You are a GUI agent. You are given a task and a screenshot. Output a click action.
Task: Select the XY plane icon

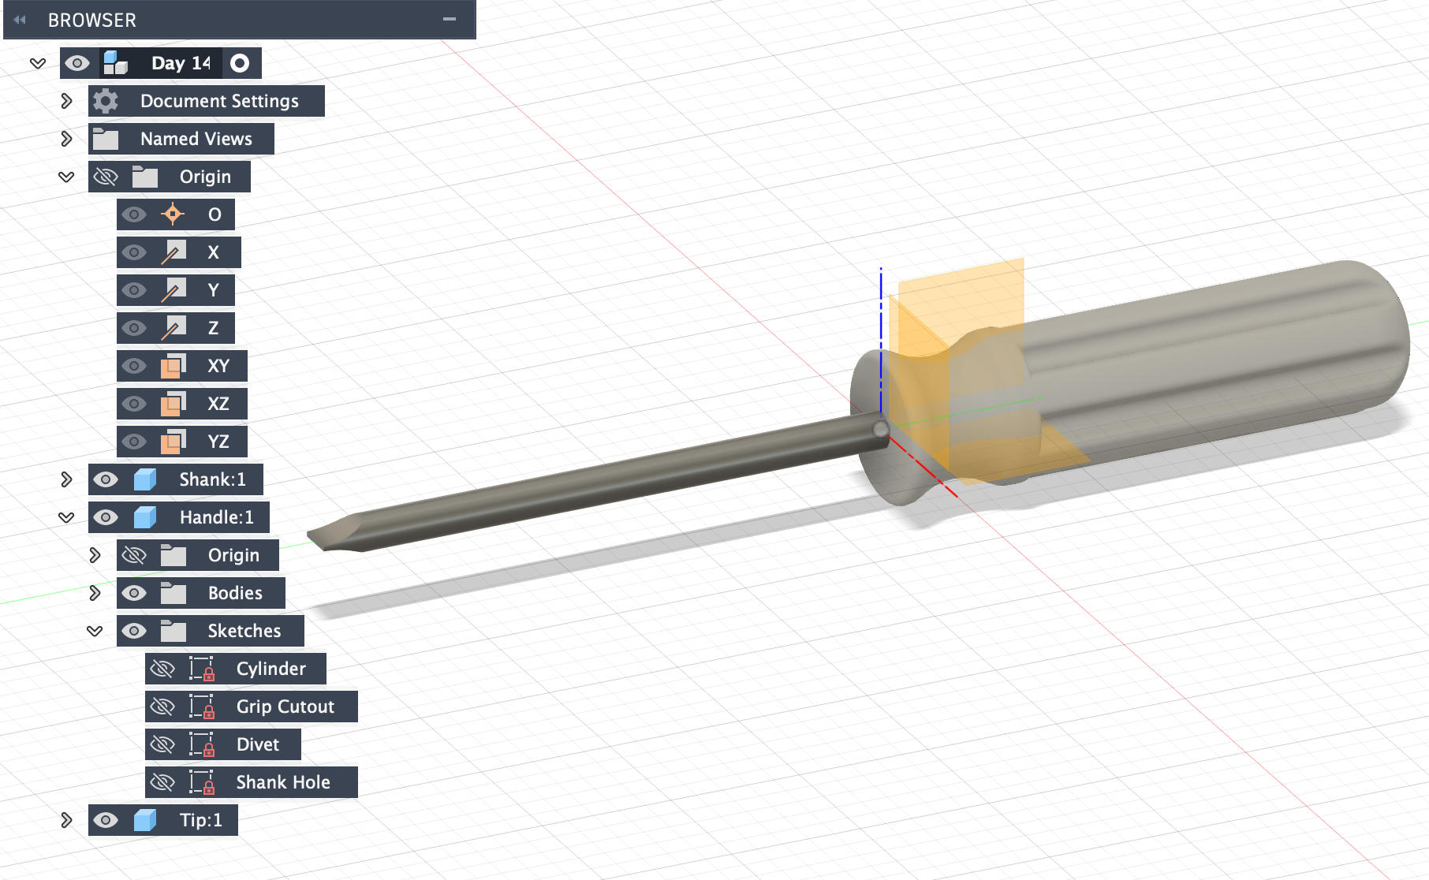point(173,366)
